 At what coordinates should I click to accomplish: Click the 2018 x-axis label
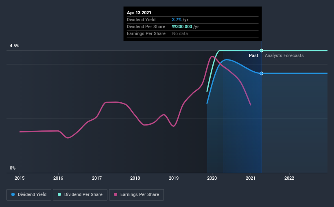pyautogui.click(x=135, y=178)
